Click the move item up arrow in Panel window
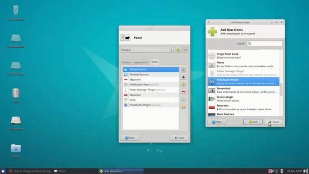Viewport: 309px width, 174px height. (183, 70)
